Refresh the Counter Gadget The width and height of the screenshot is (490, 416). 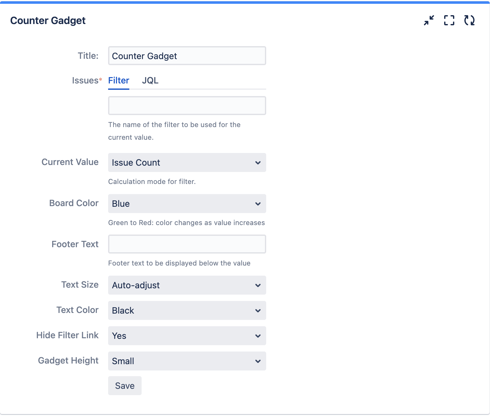click(469, 21)
